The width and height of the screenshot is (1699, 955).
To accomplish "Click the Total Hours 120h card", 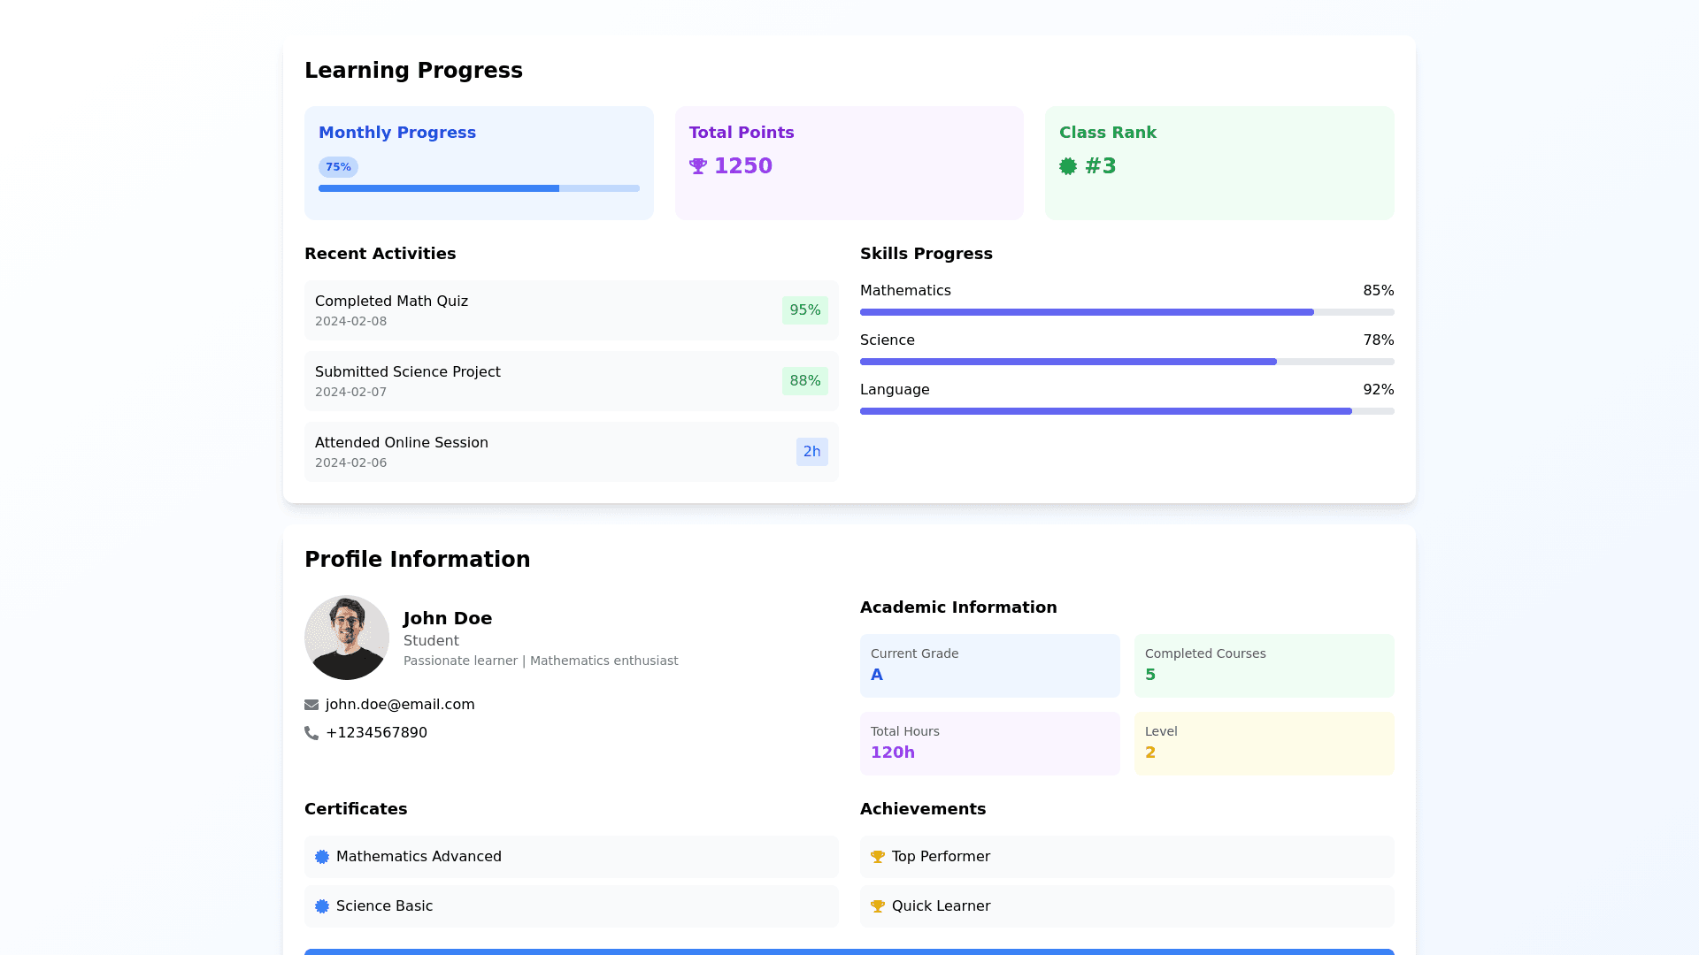I will 989,743.
